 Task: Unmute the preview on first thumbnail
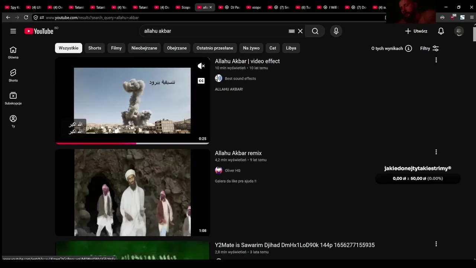pos(201,66)
